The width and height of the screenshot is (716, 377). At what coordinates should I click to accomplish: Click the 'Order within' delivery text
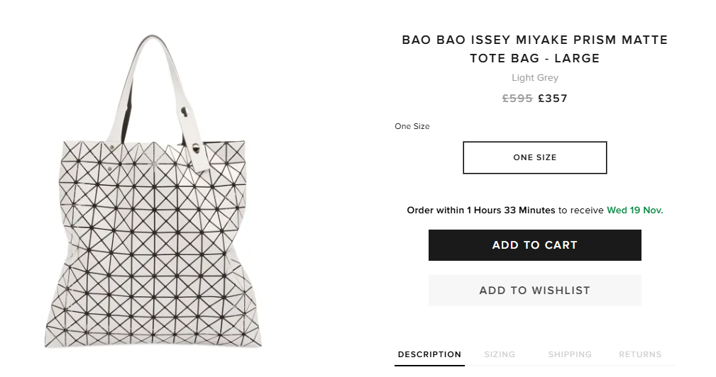pyautogui.click(x=435, y=210)
